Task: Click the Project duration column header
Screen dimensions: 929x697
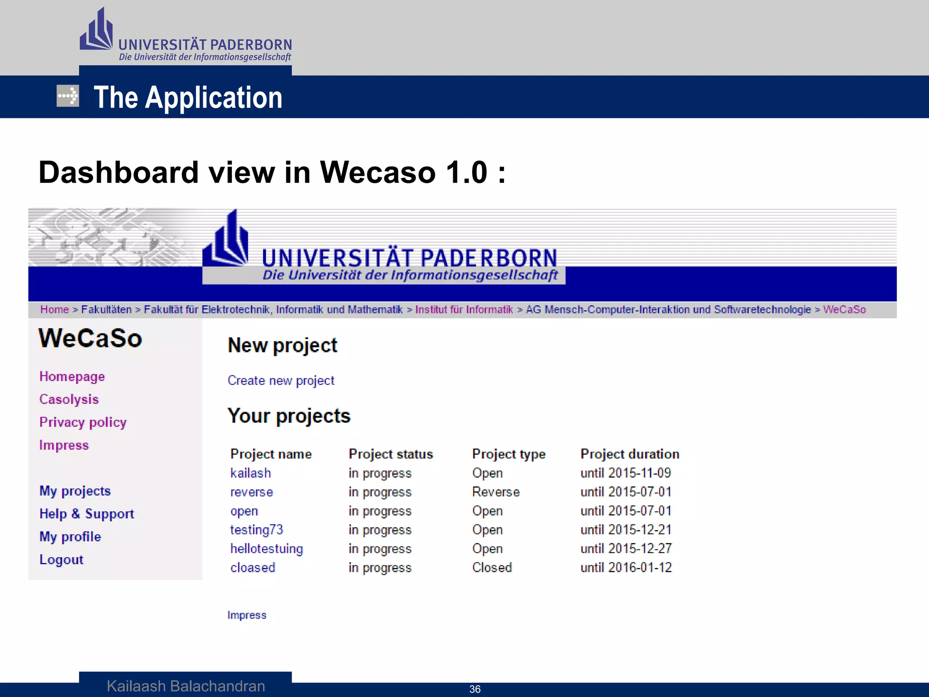Action: point(630,454)
